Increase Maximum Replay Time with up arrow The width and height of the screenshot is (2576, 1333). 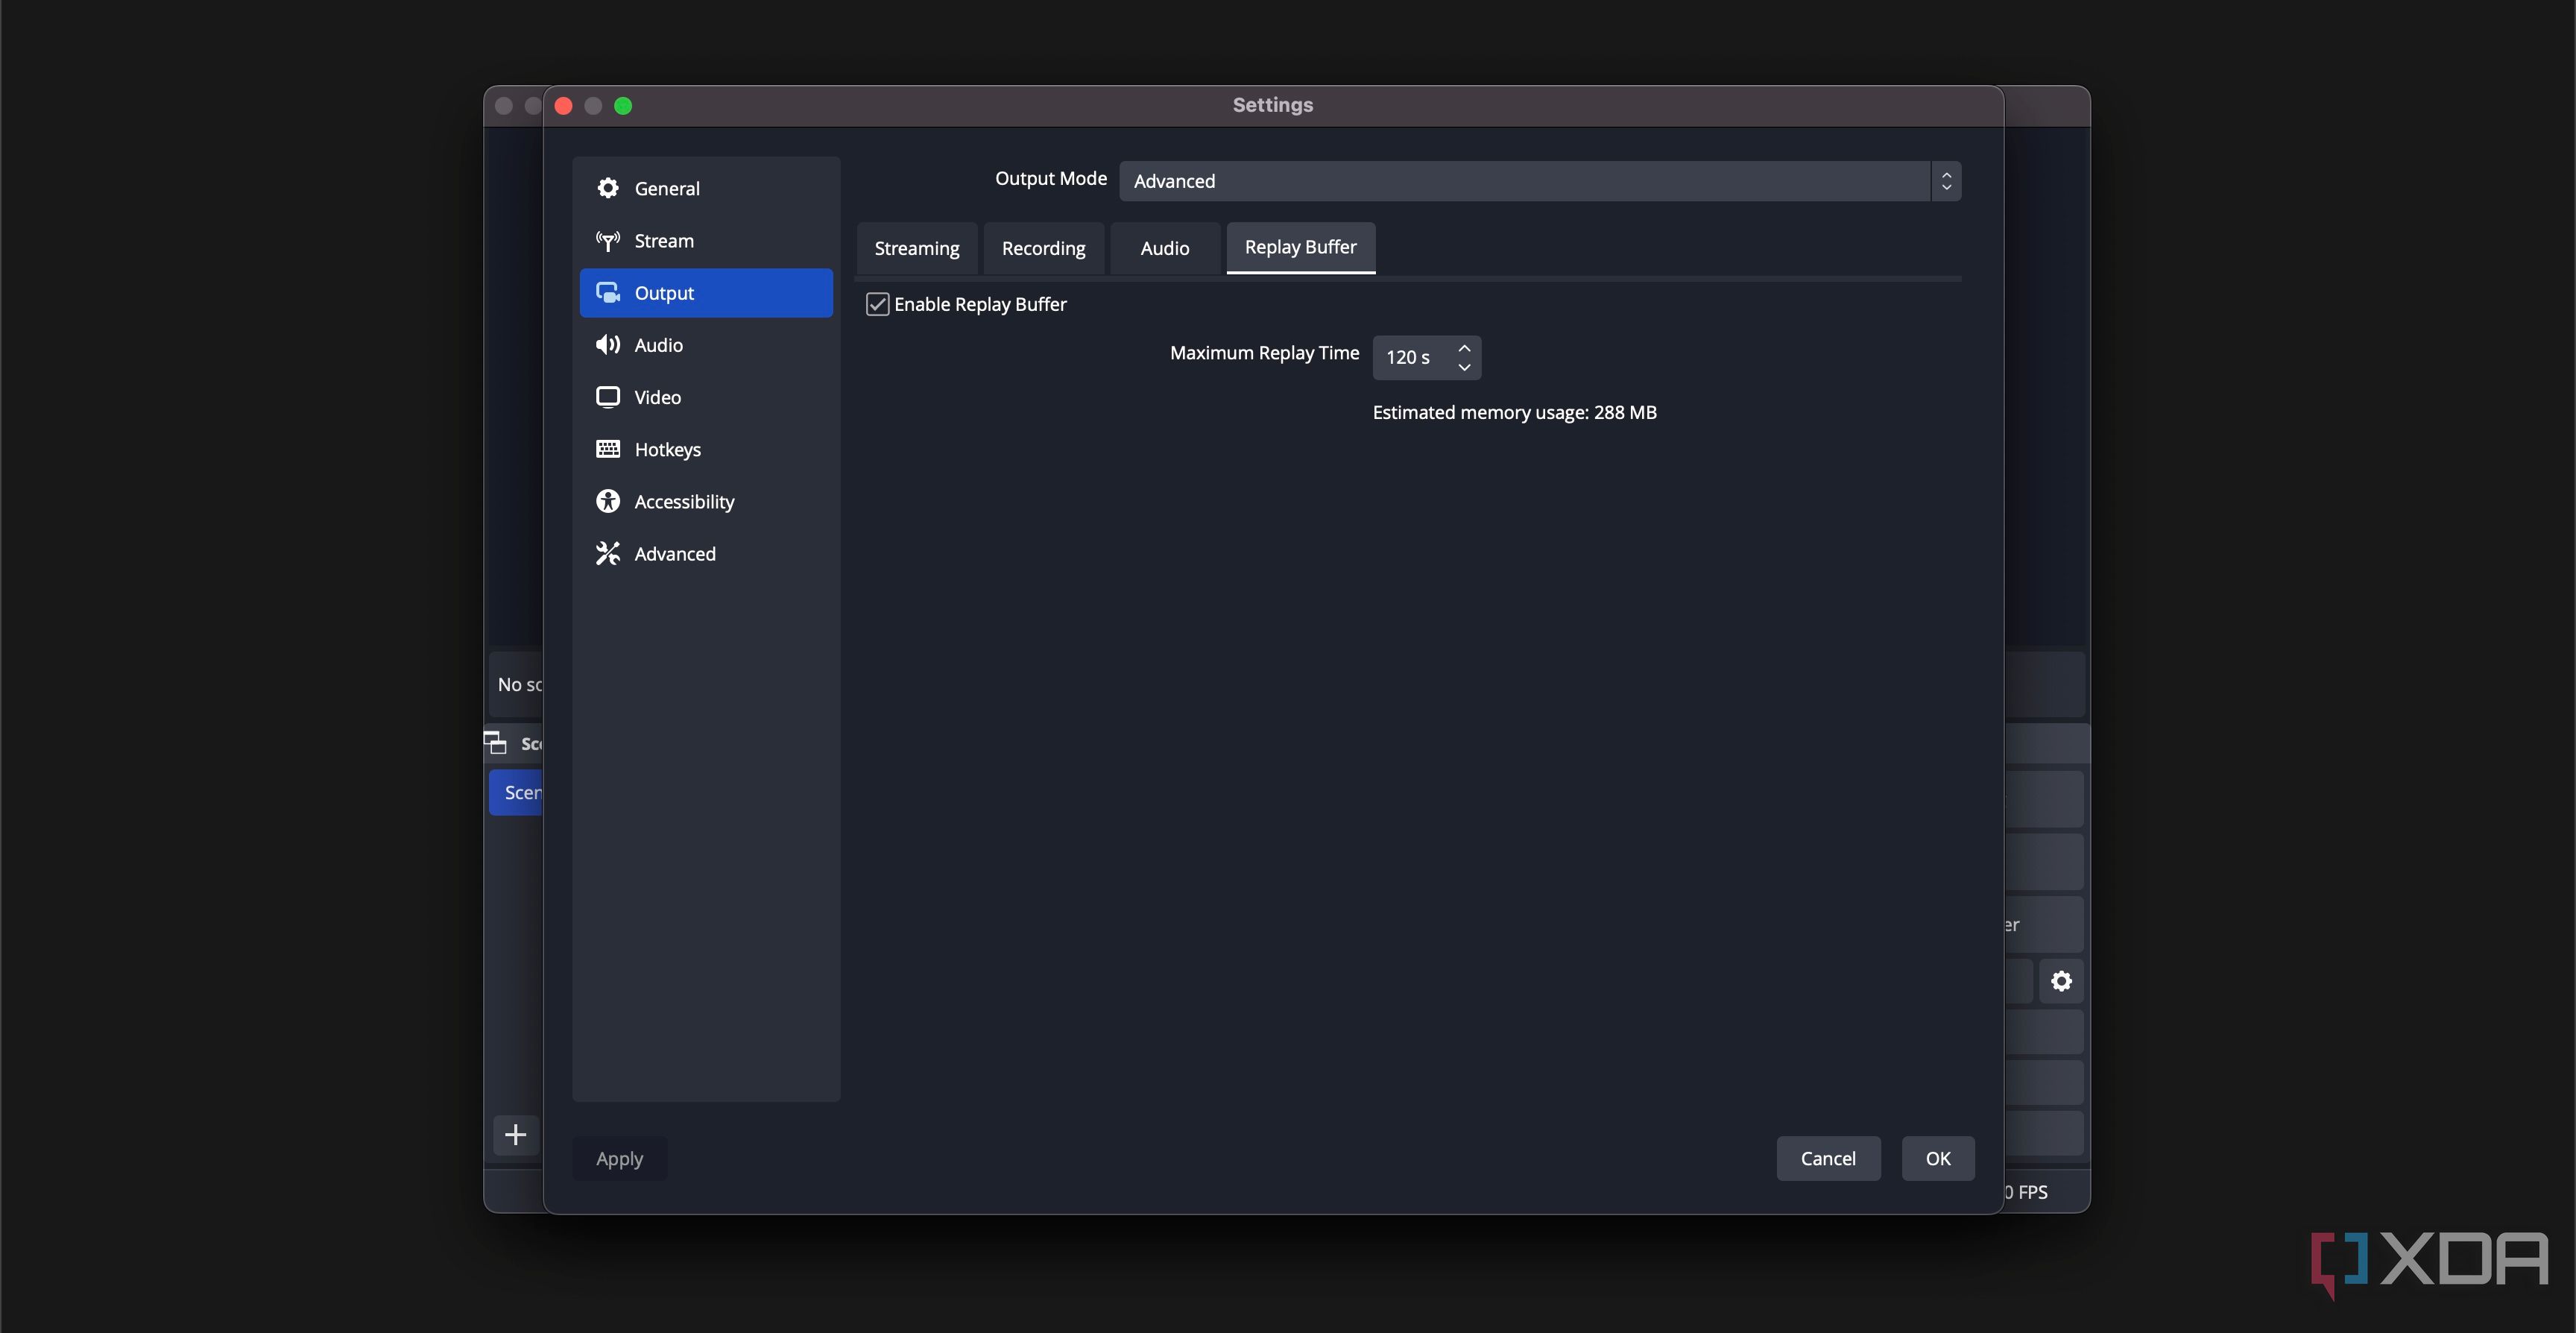pos(1464,348)
